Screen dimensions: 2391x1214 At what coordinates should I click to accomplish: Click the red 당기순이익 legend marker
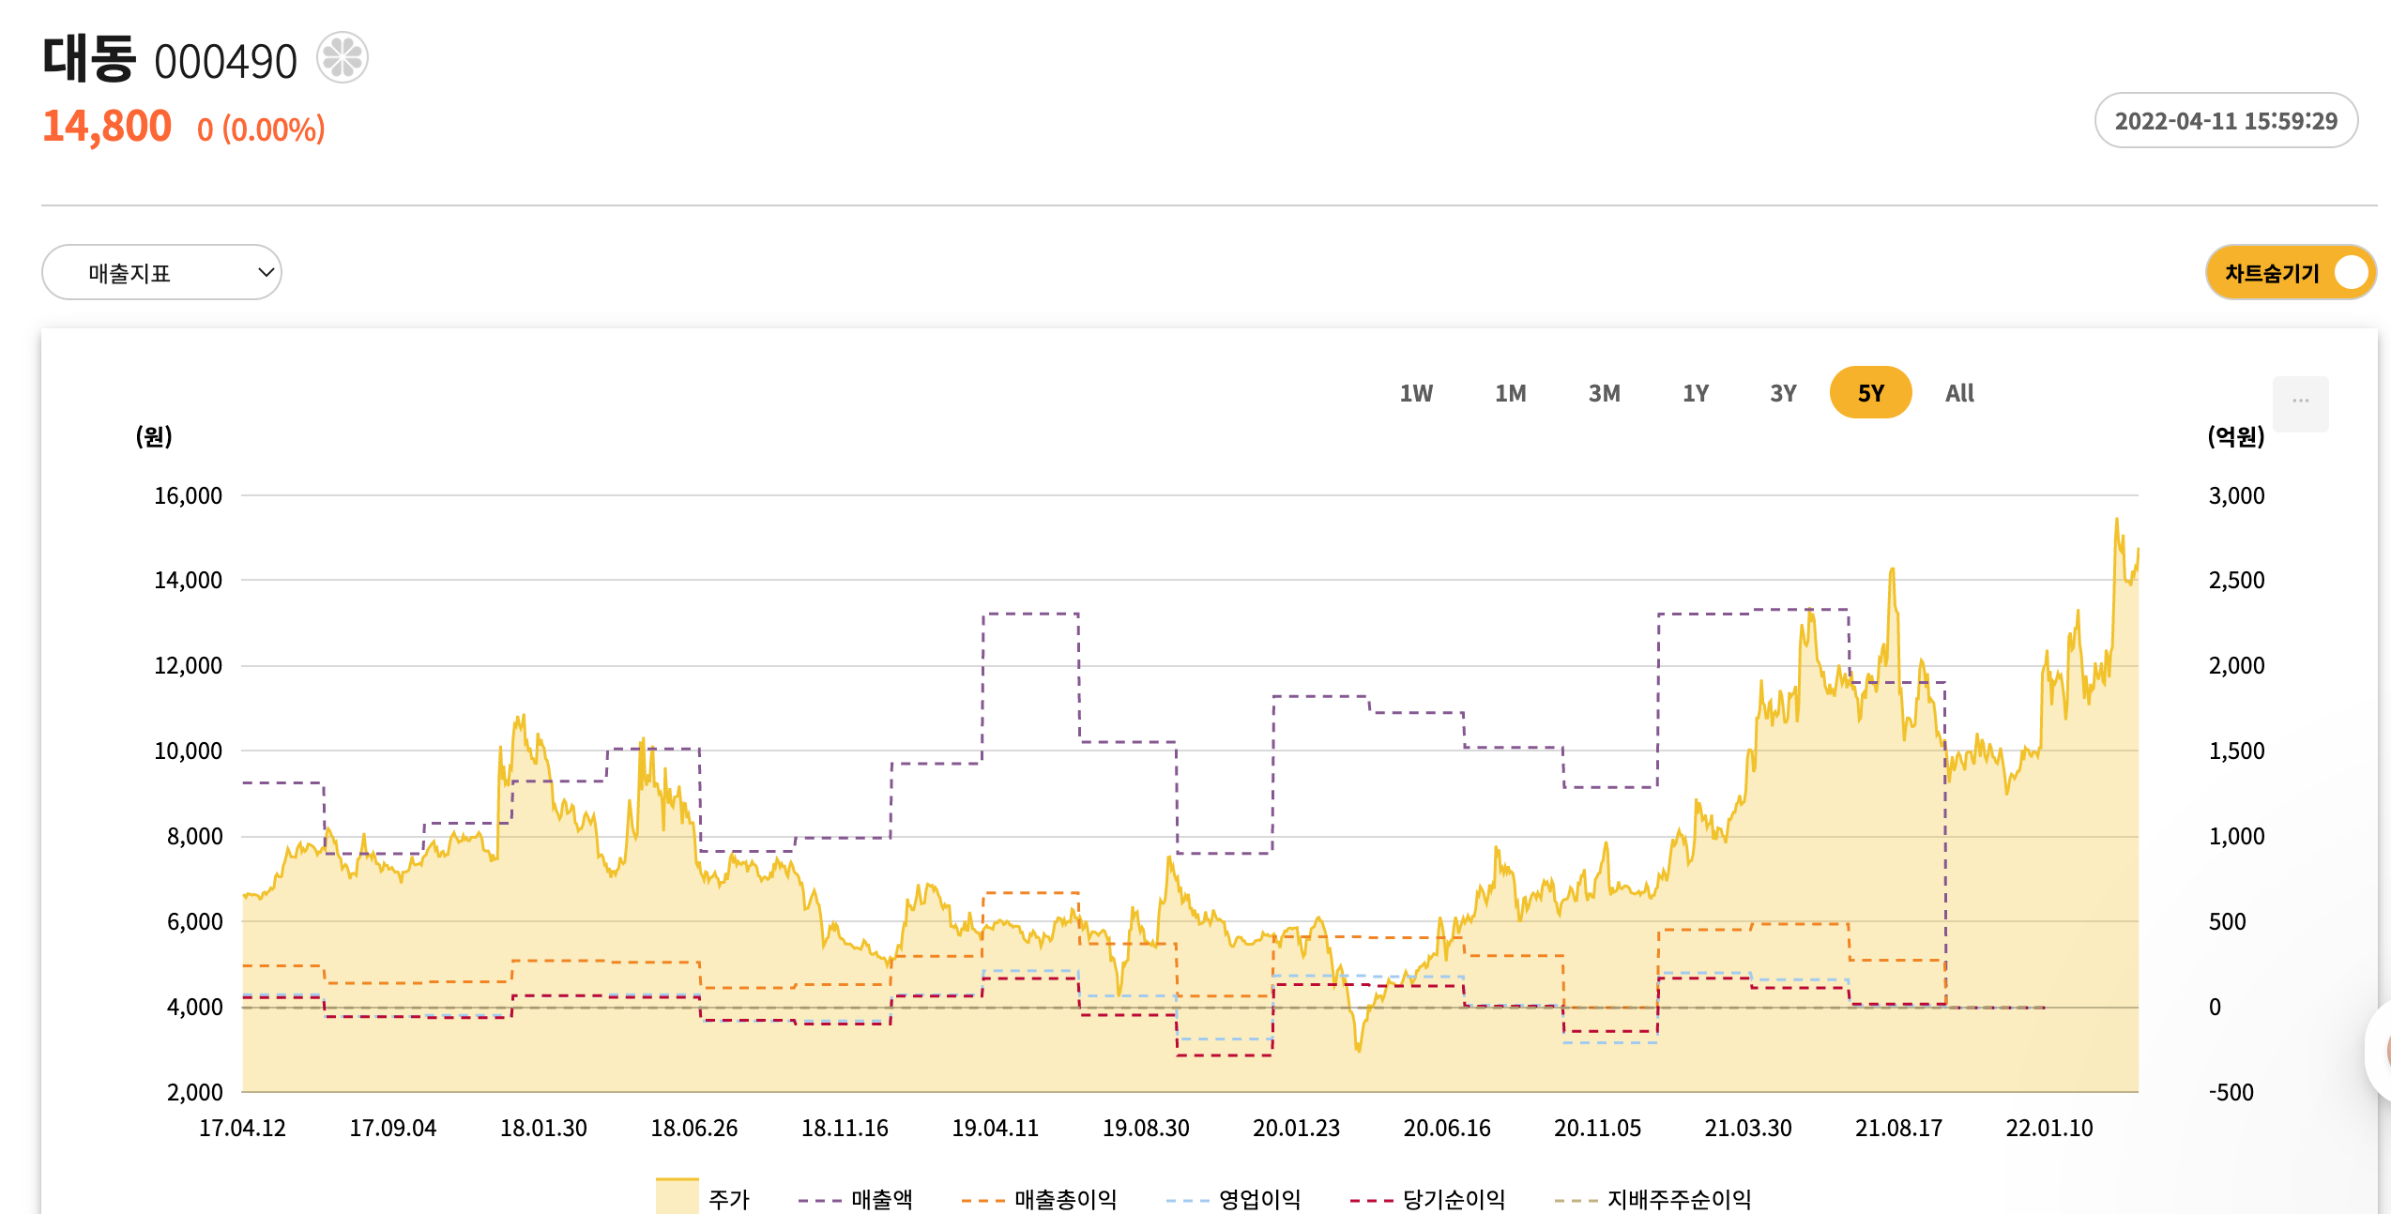1372,1200
